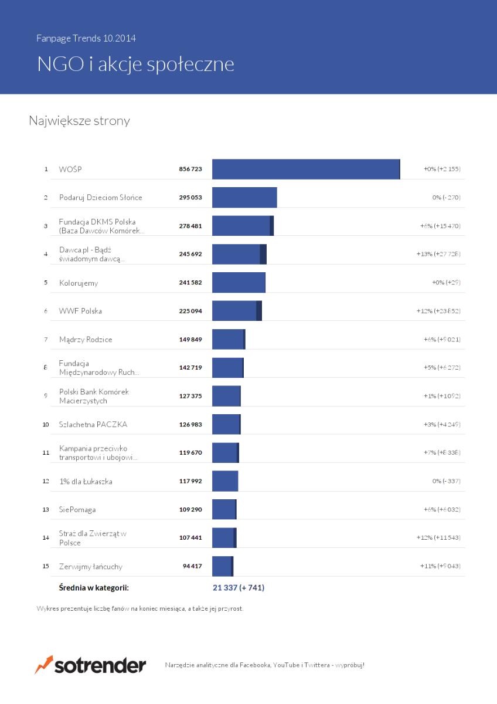Viewport: 497px width, 704px height.
Task: Click the '+11% (+9 043)' growth value
Action: coord(440,567)
